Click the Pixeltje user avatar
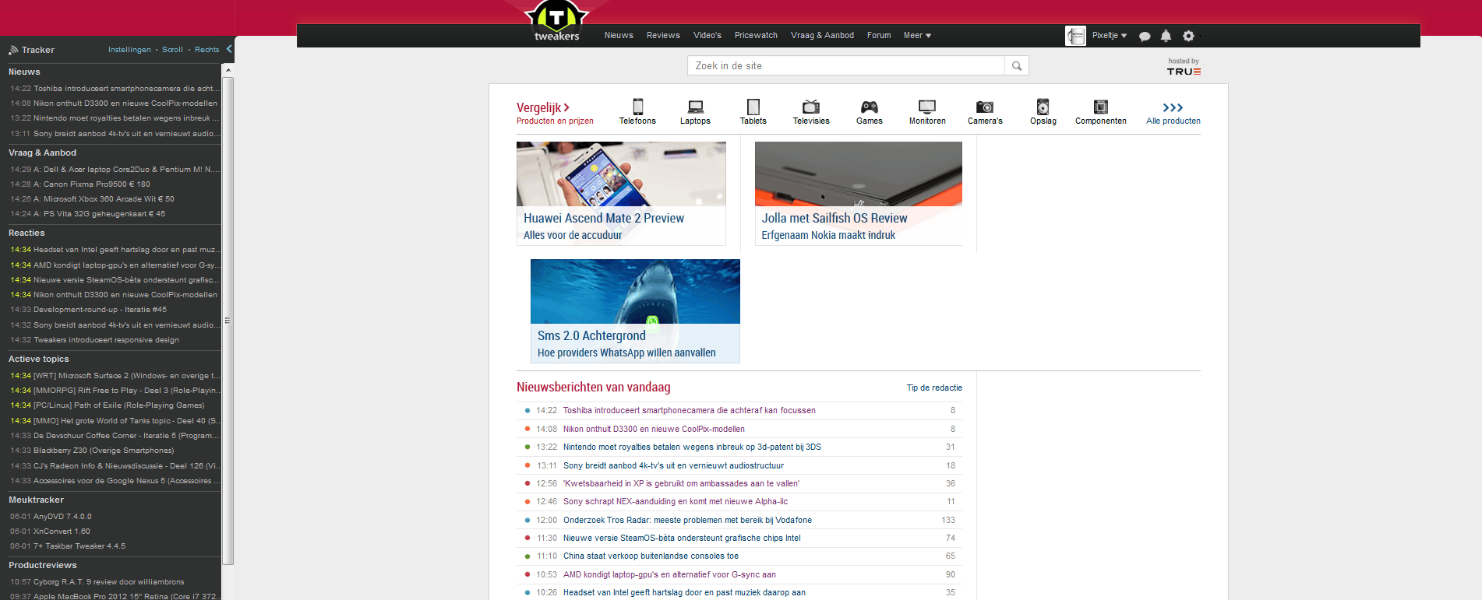Screen dimensions: 1482x600 1075,36
